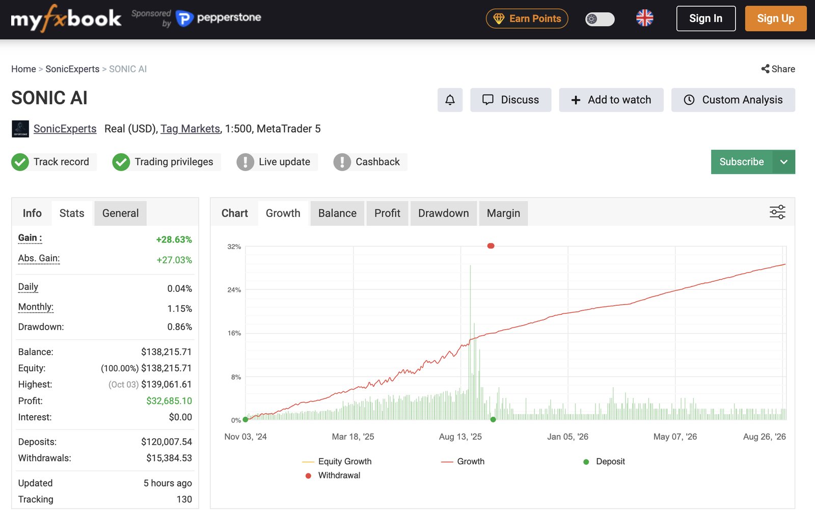Open the Tag Markets broker link

(190, 129)
